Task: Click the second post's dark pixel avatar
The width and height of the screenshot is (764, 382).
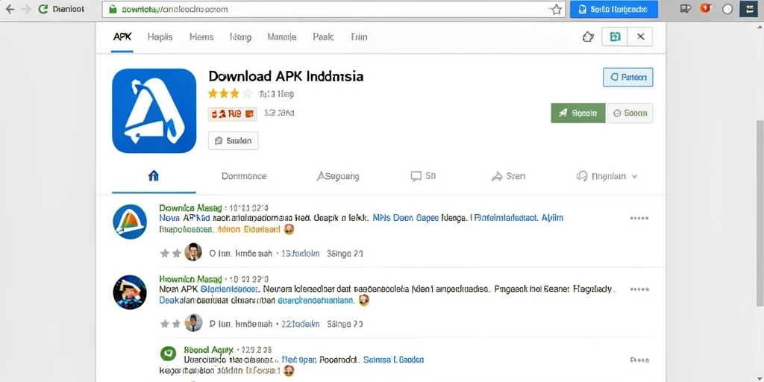Action: coord(130,292)
